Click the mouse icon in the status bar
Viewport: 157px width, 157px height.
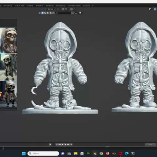coord(3,148)
